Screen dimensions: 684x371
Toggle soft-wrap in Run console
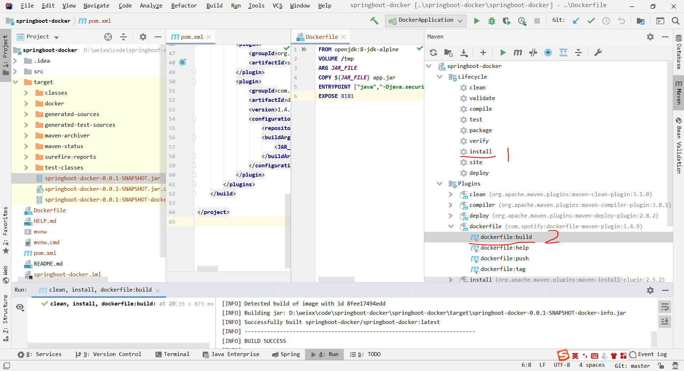pyautogui.click(x=665, y=307)
